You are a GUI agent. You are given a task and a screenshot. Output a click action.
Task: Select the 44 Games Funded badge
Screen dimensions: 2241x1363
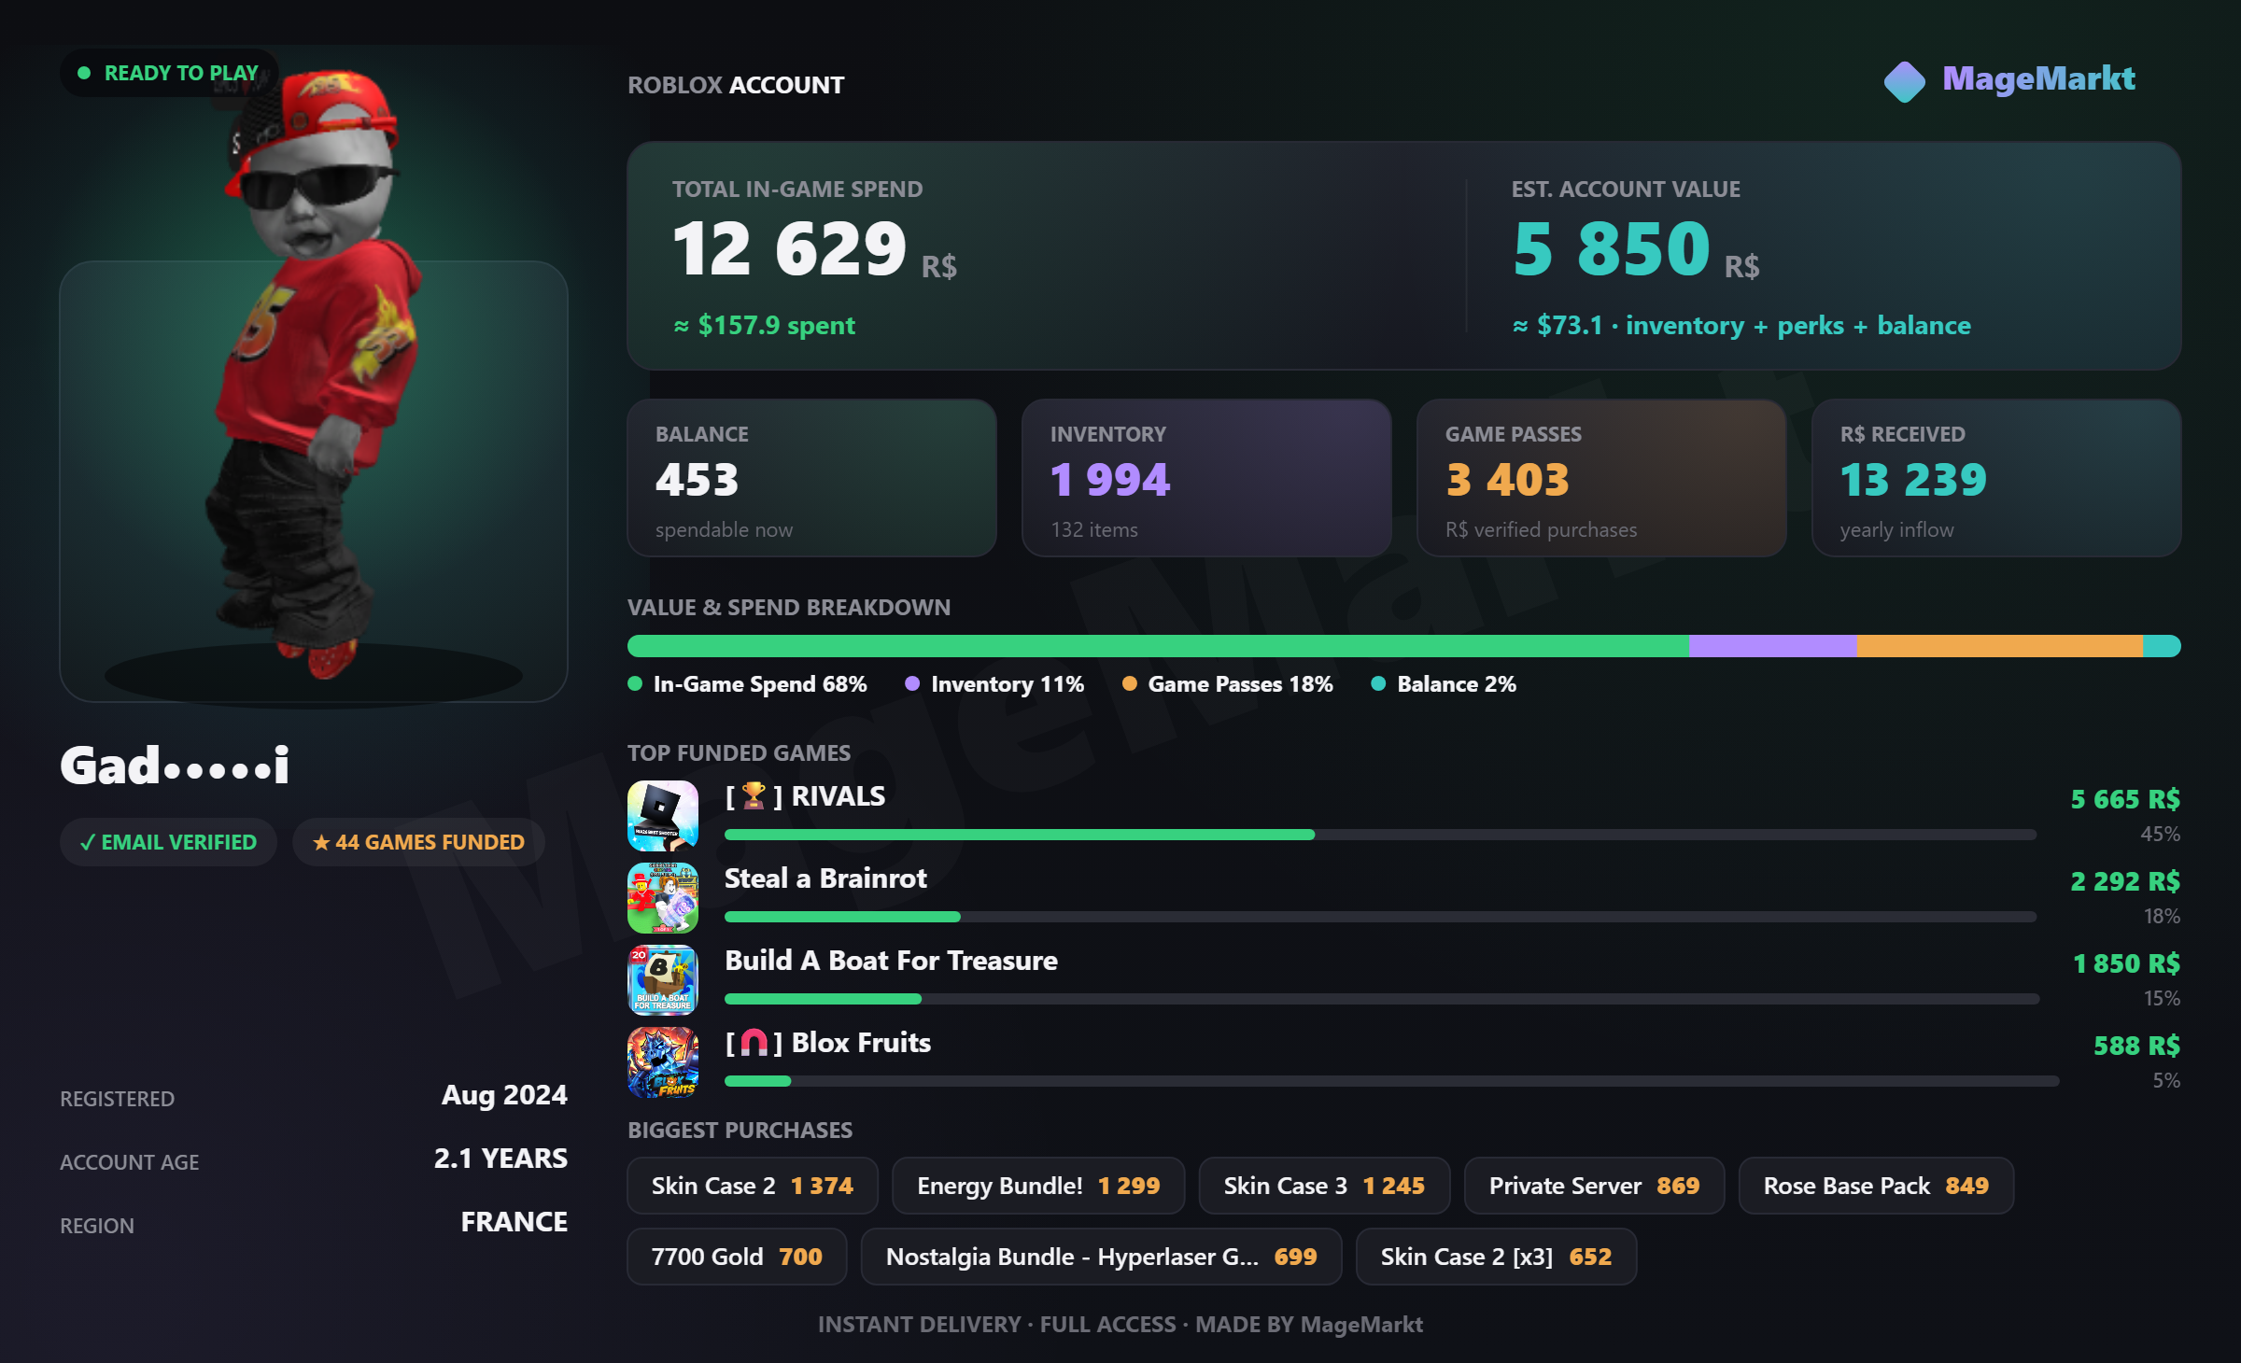coord(418,842)
